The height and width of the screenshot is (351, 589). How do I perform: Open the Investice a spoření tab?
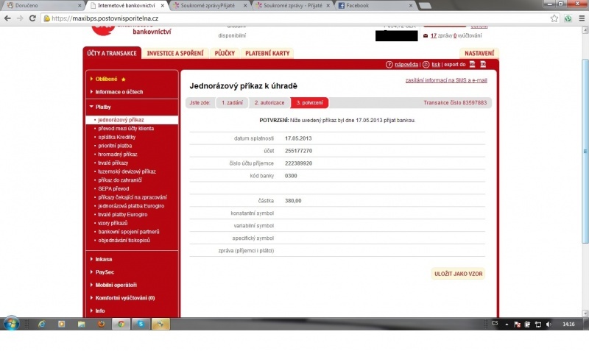(175, 53)
